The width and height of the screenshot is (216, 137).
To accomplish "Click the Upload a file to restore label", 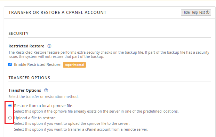I will pyautogui.click(x=35, y=118).
